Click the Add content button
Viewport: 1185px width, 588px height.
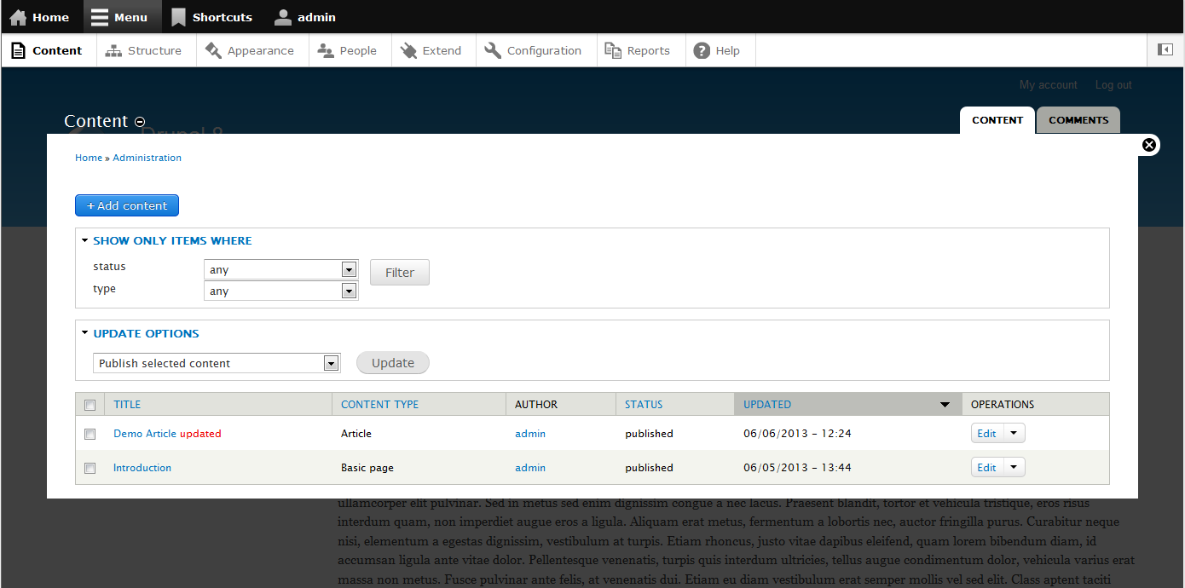coord(127,205)
